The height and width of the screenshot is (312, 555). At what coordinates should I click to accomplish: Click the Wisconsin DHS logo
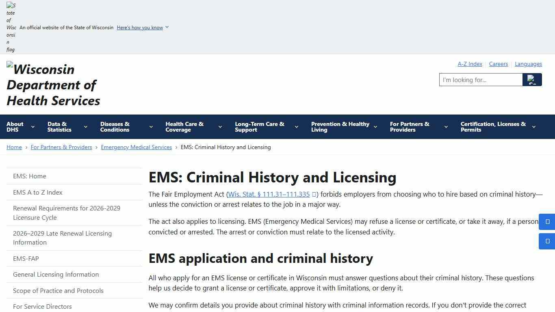coord(53,84)
